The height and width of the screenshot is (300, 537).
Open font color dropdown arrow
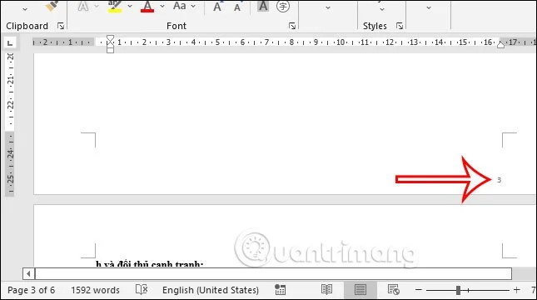[x=162, y=6]
